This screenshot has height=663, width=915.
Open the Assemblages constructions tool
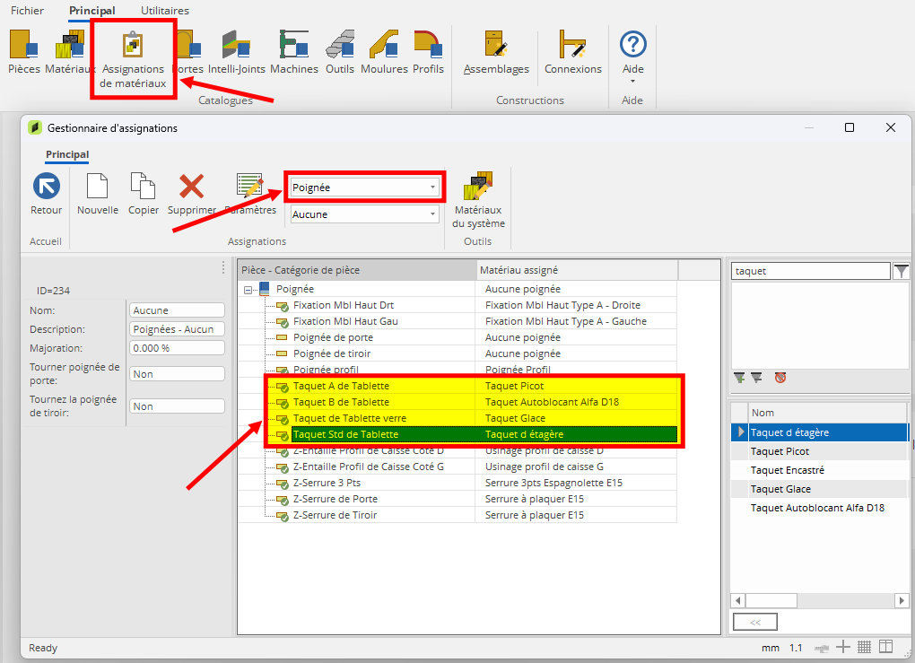496,51
